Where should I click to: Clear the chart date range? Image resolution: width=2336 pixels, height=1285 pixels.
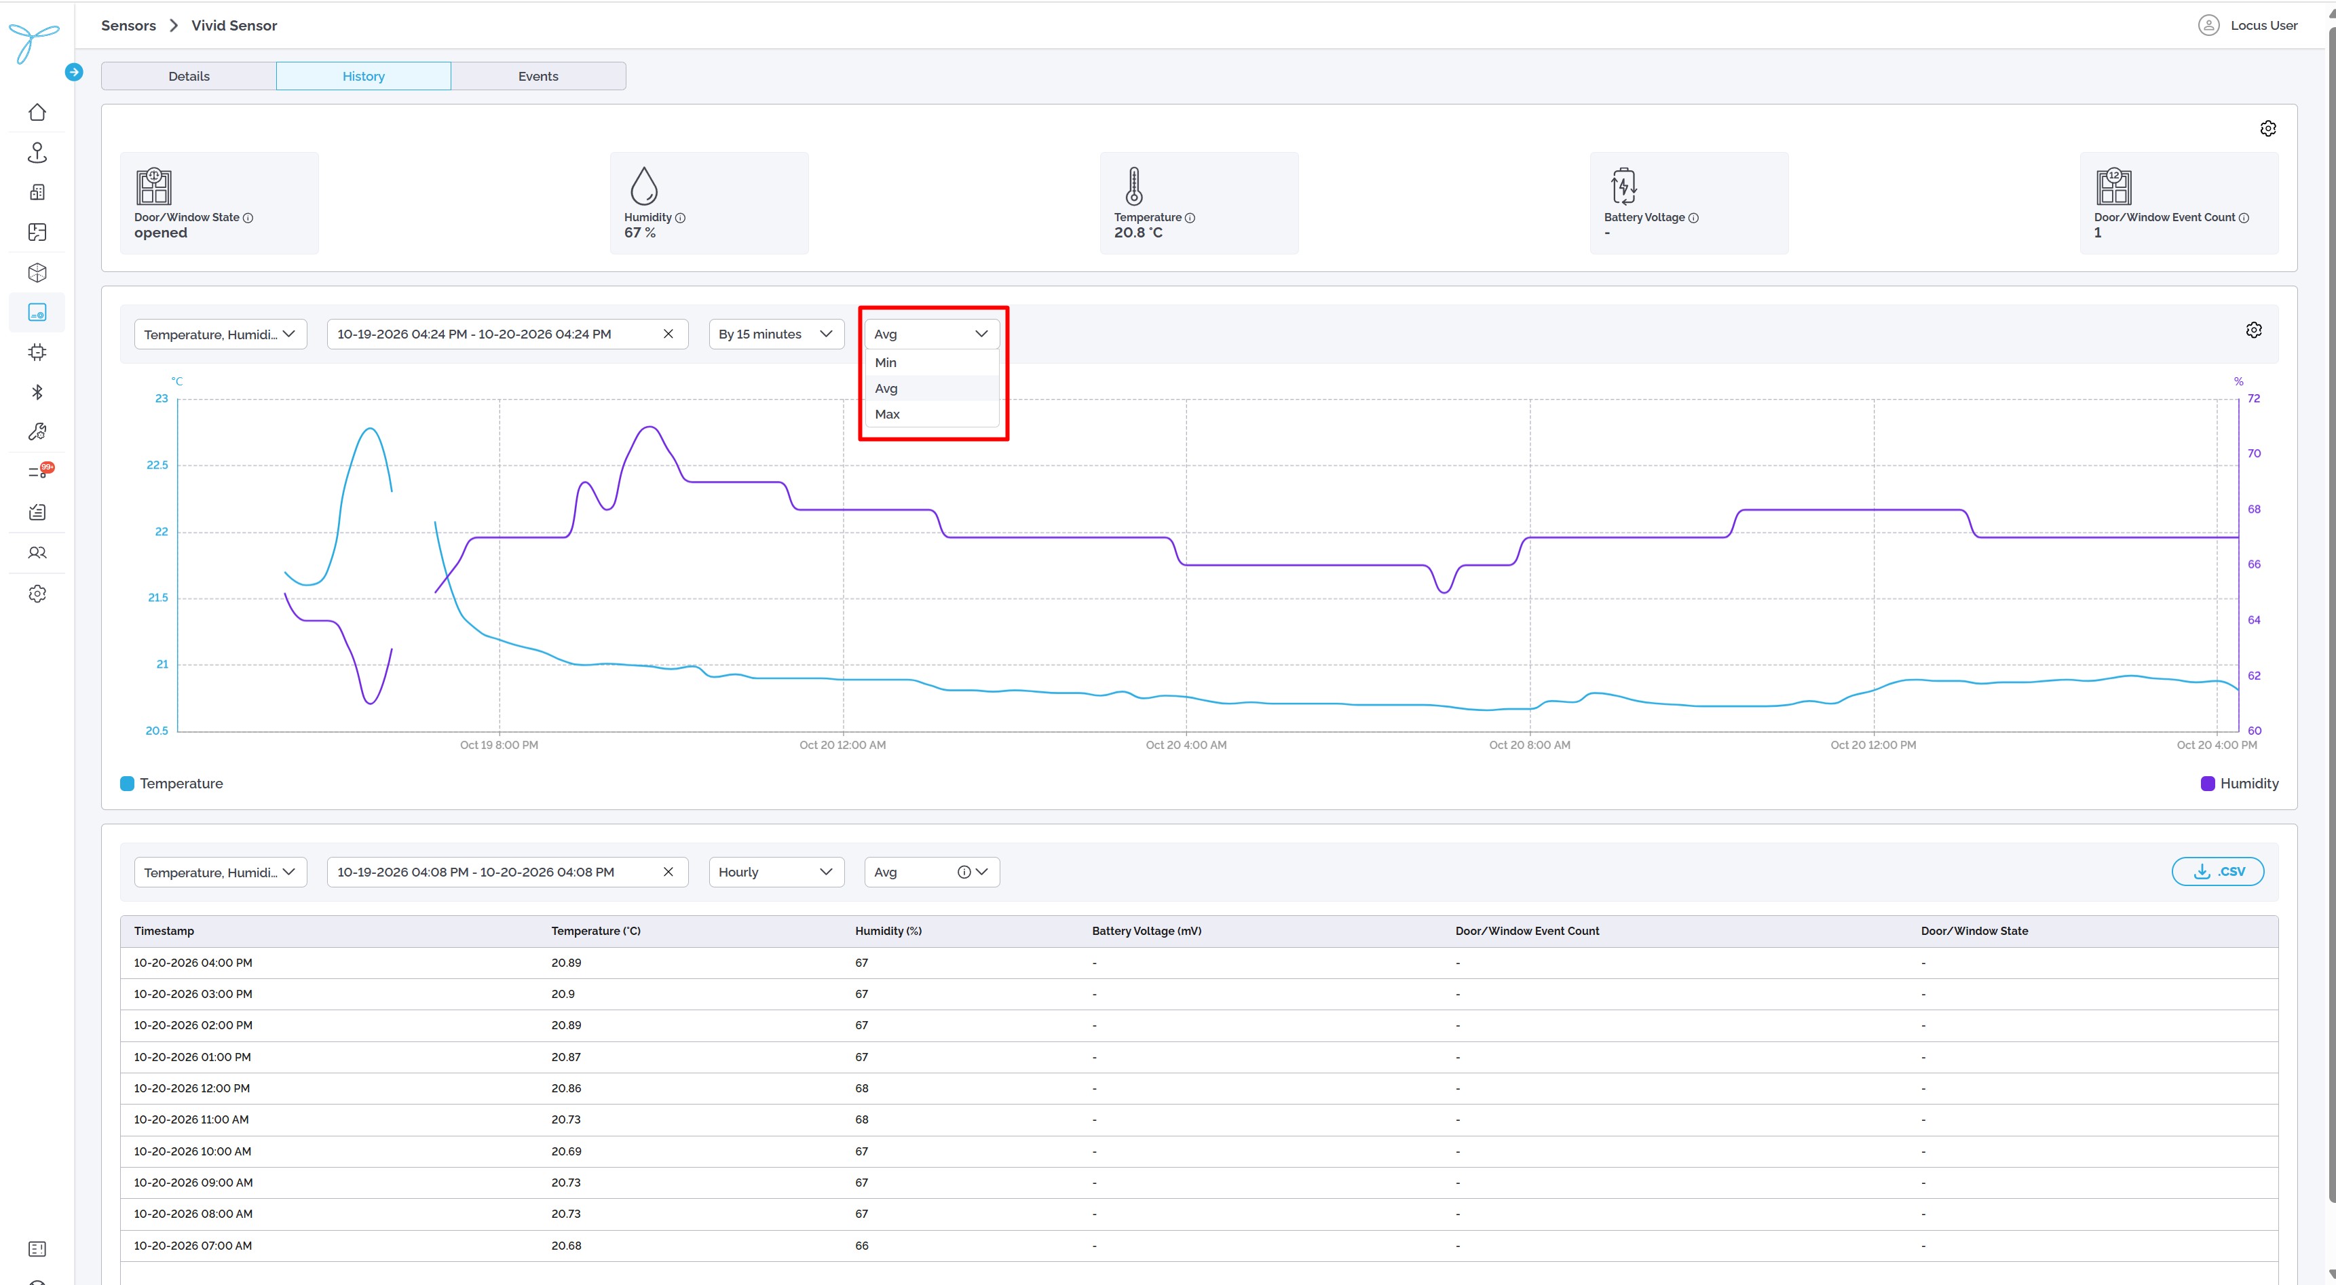coord(668,334)
